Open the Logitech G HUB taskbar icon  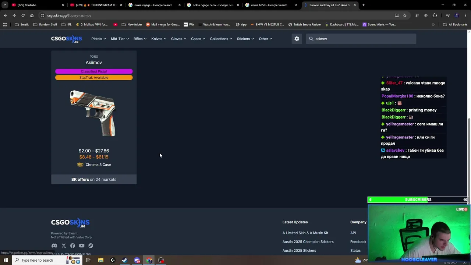click(x=113, y=260)
